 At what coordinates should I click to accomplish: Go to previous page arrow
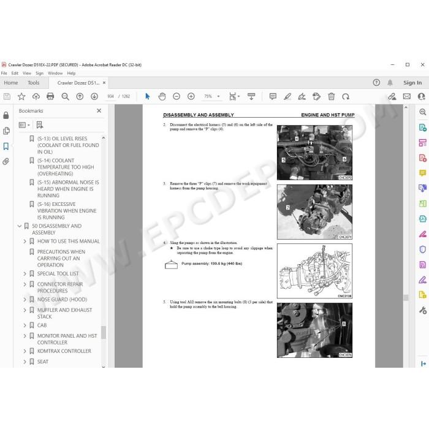(x=80, y=96)
